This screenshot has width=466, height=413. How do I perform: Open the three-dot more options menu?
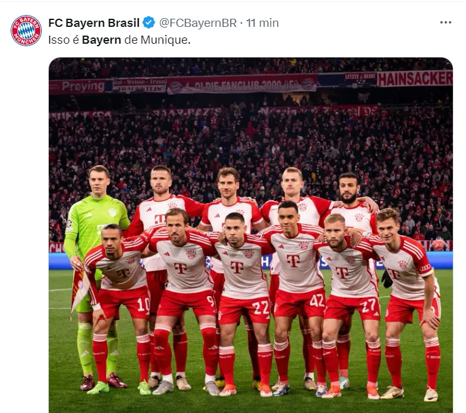pos(445,22)
